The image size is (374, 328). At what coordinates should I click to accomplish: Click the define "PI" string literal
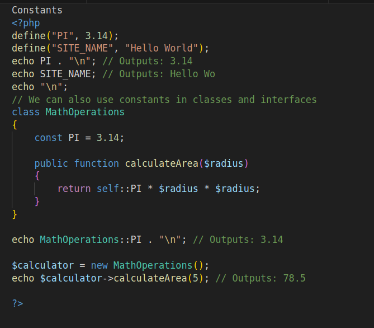(63, 36)
